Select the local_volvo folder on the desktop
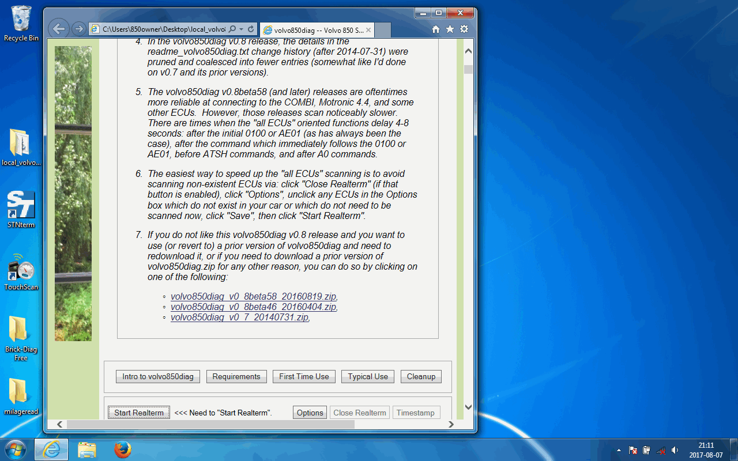The height and width of the screenshot is (461, 738). click(21, 148)
